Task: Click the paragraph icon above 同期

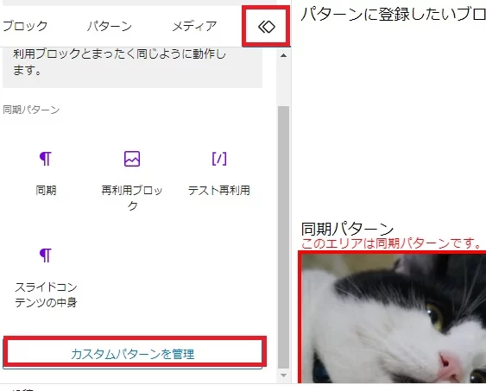Action: tap(46, 159)
